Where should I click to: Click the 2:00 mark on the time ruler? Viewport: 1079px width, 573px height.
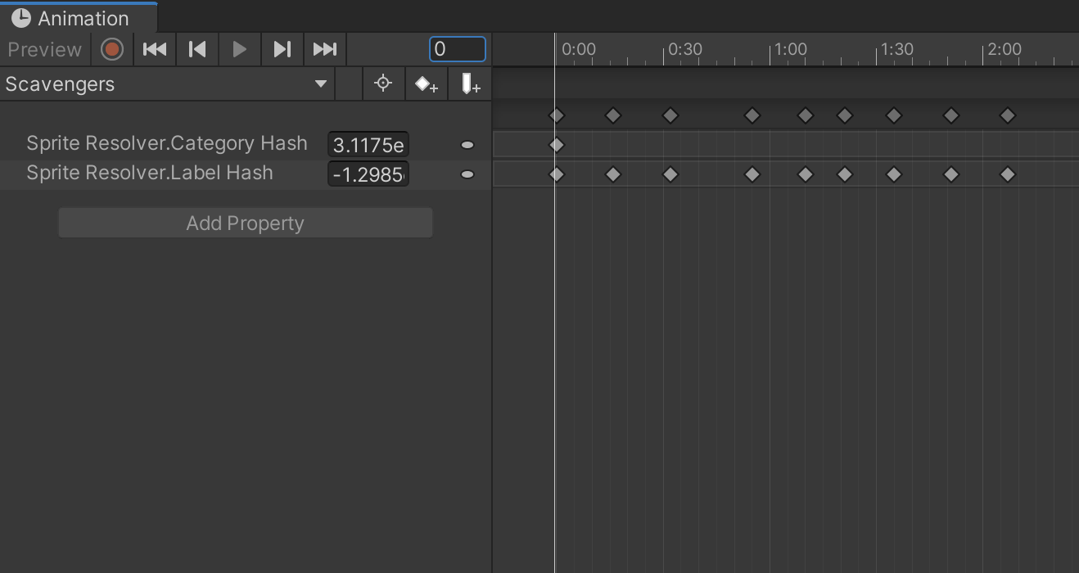tap(1004, 49)
